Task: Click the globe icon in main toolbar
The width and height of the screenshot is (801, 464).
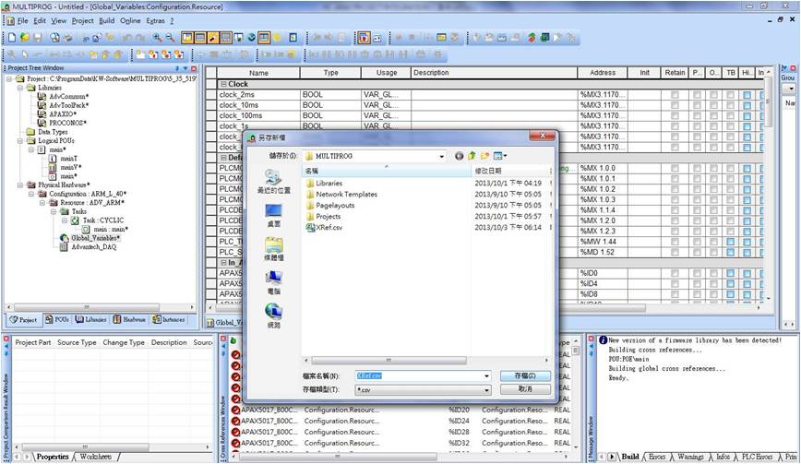Action: (x=252, y=38)
